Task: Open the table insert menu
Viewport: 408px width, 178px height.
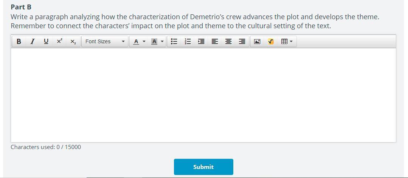Action: pyautogui.click(x=287, y=41)
